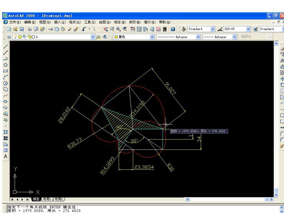The width and height of the screenshot is (284, 213).
Task: Select the Polyline tool
Action: [x=6, y=59]
